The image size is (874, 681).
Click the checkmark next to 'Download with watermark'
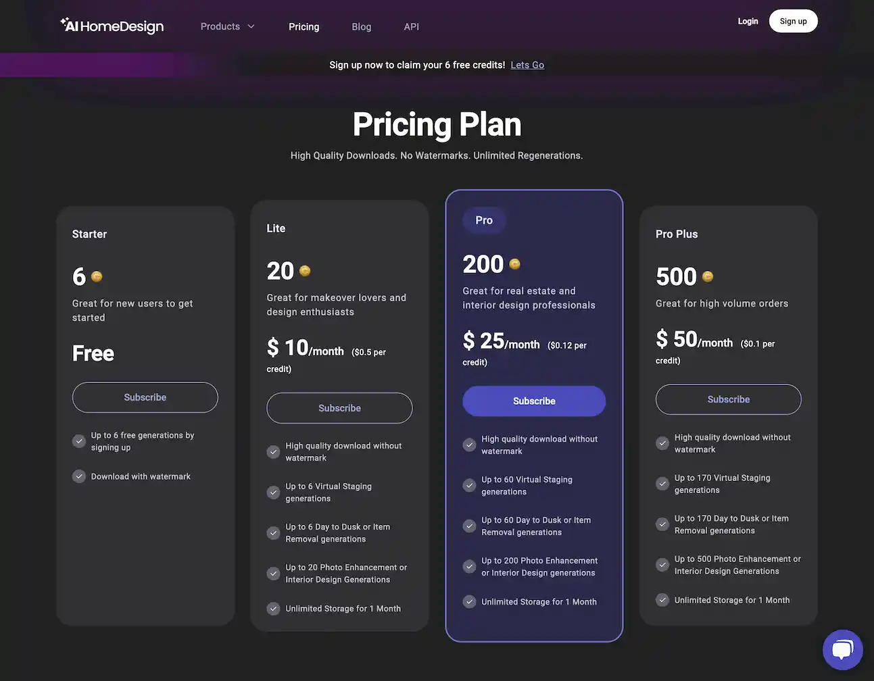(x=77, y=476)
